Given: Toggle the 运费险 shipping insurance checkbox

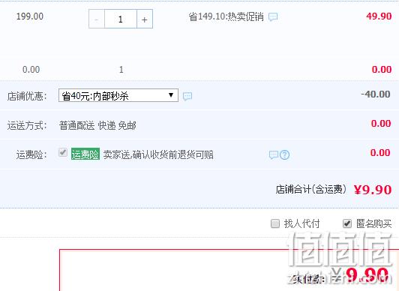Looking at the screenshot, I should pos(63,152).
